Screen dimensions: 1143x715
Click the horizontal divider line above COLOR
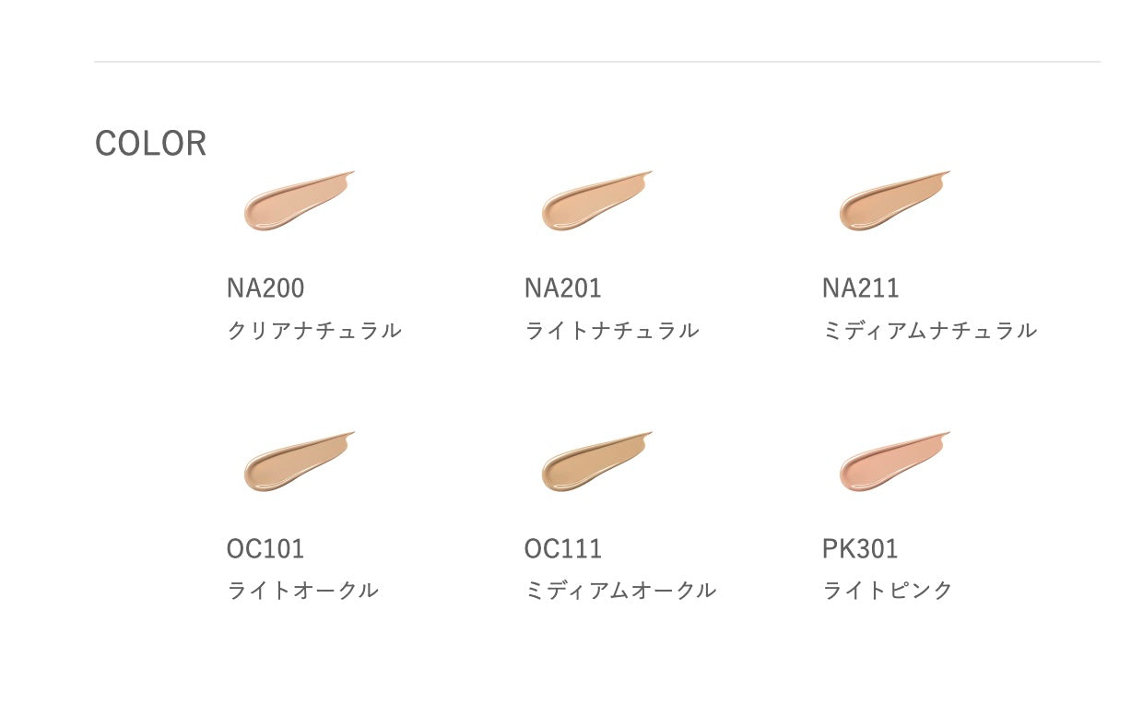[x=596, y=62]
